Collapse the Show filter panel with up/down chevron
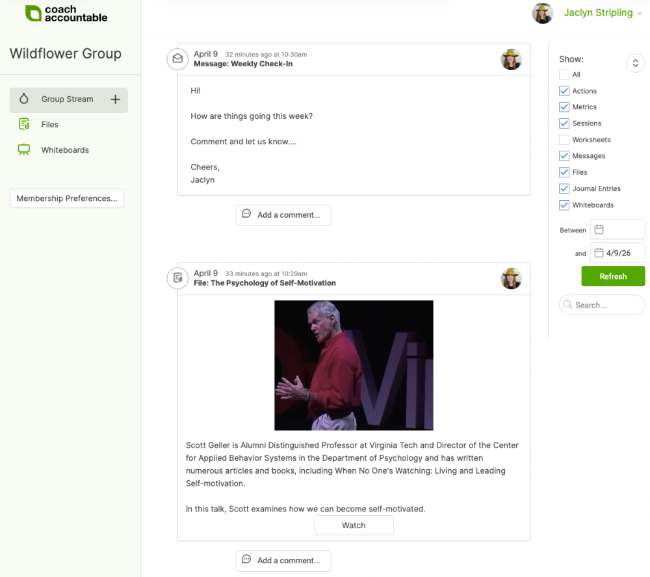This screenshot has height=577, width=650. click(x=635, y=64)
